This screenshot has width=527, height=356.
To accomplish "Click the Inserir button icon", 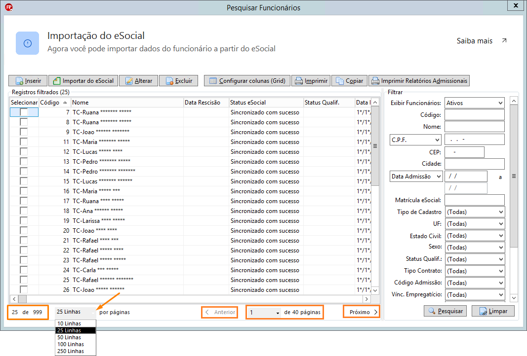I will pos(19,81).
